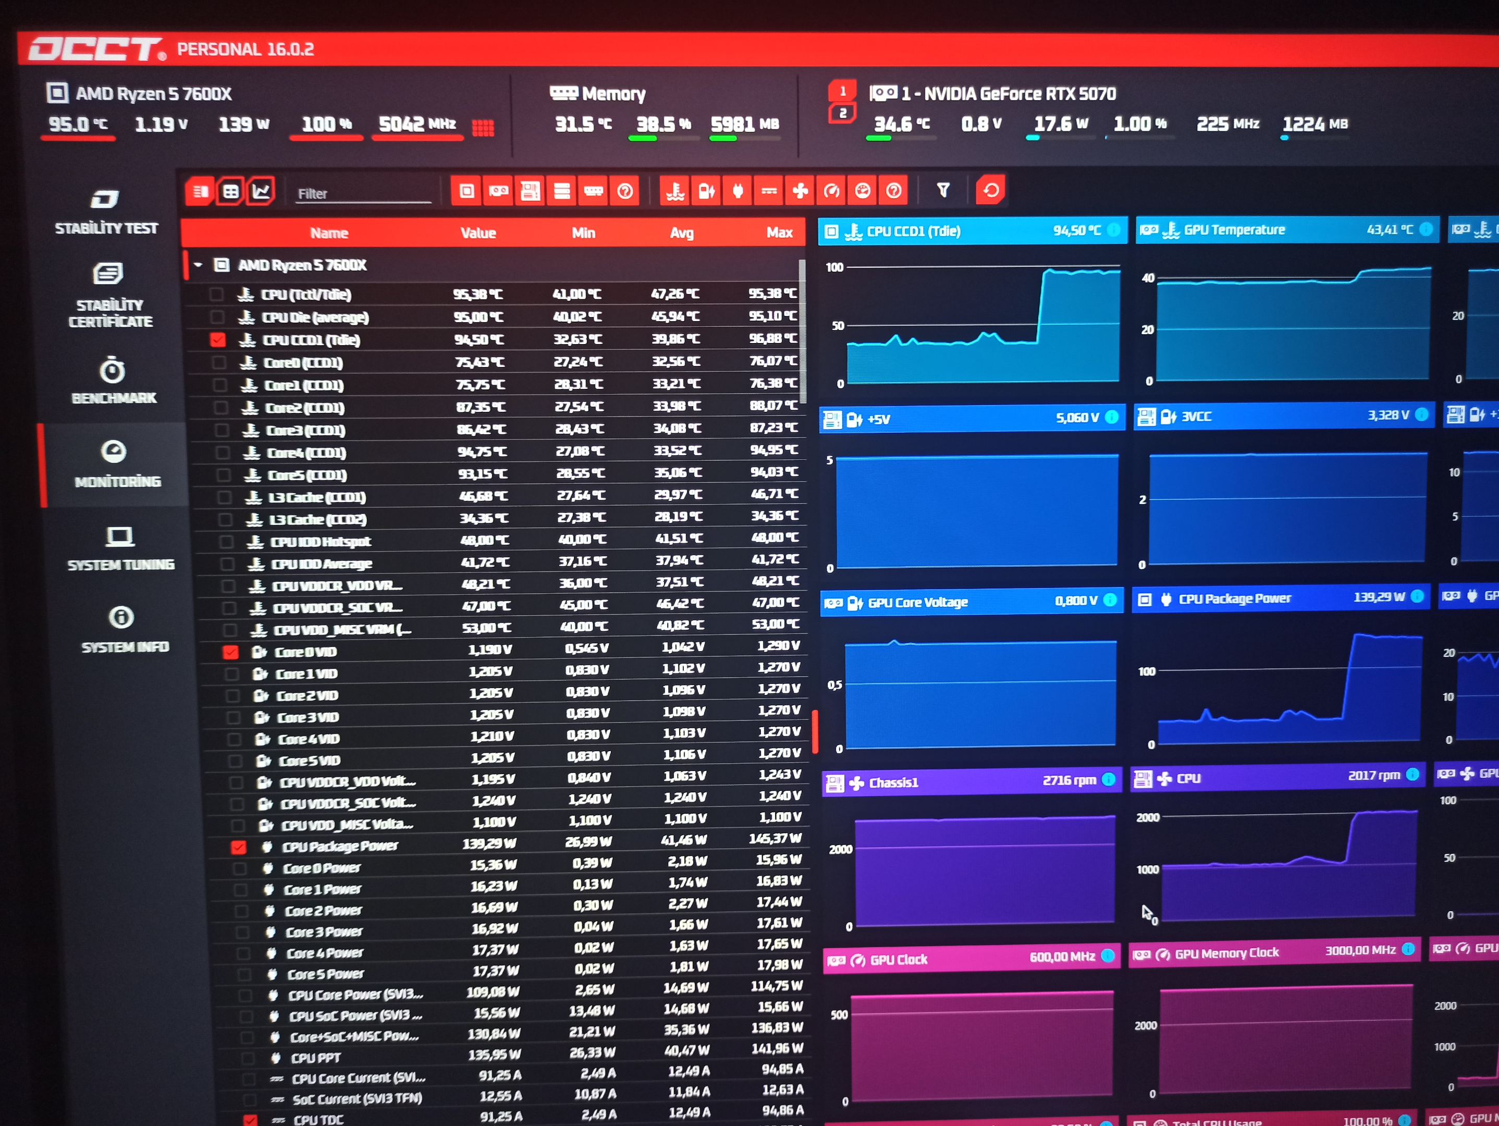Toggle the power plug sensor filter
Viewport: 1499px width, 1126px height.
(x=738, y=191)
